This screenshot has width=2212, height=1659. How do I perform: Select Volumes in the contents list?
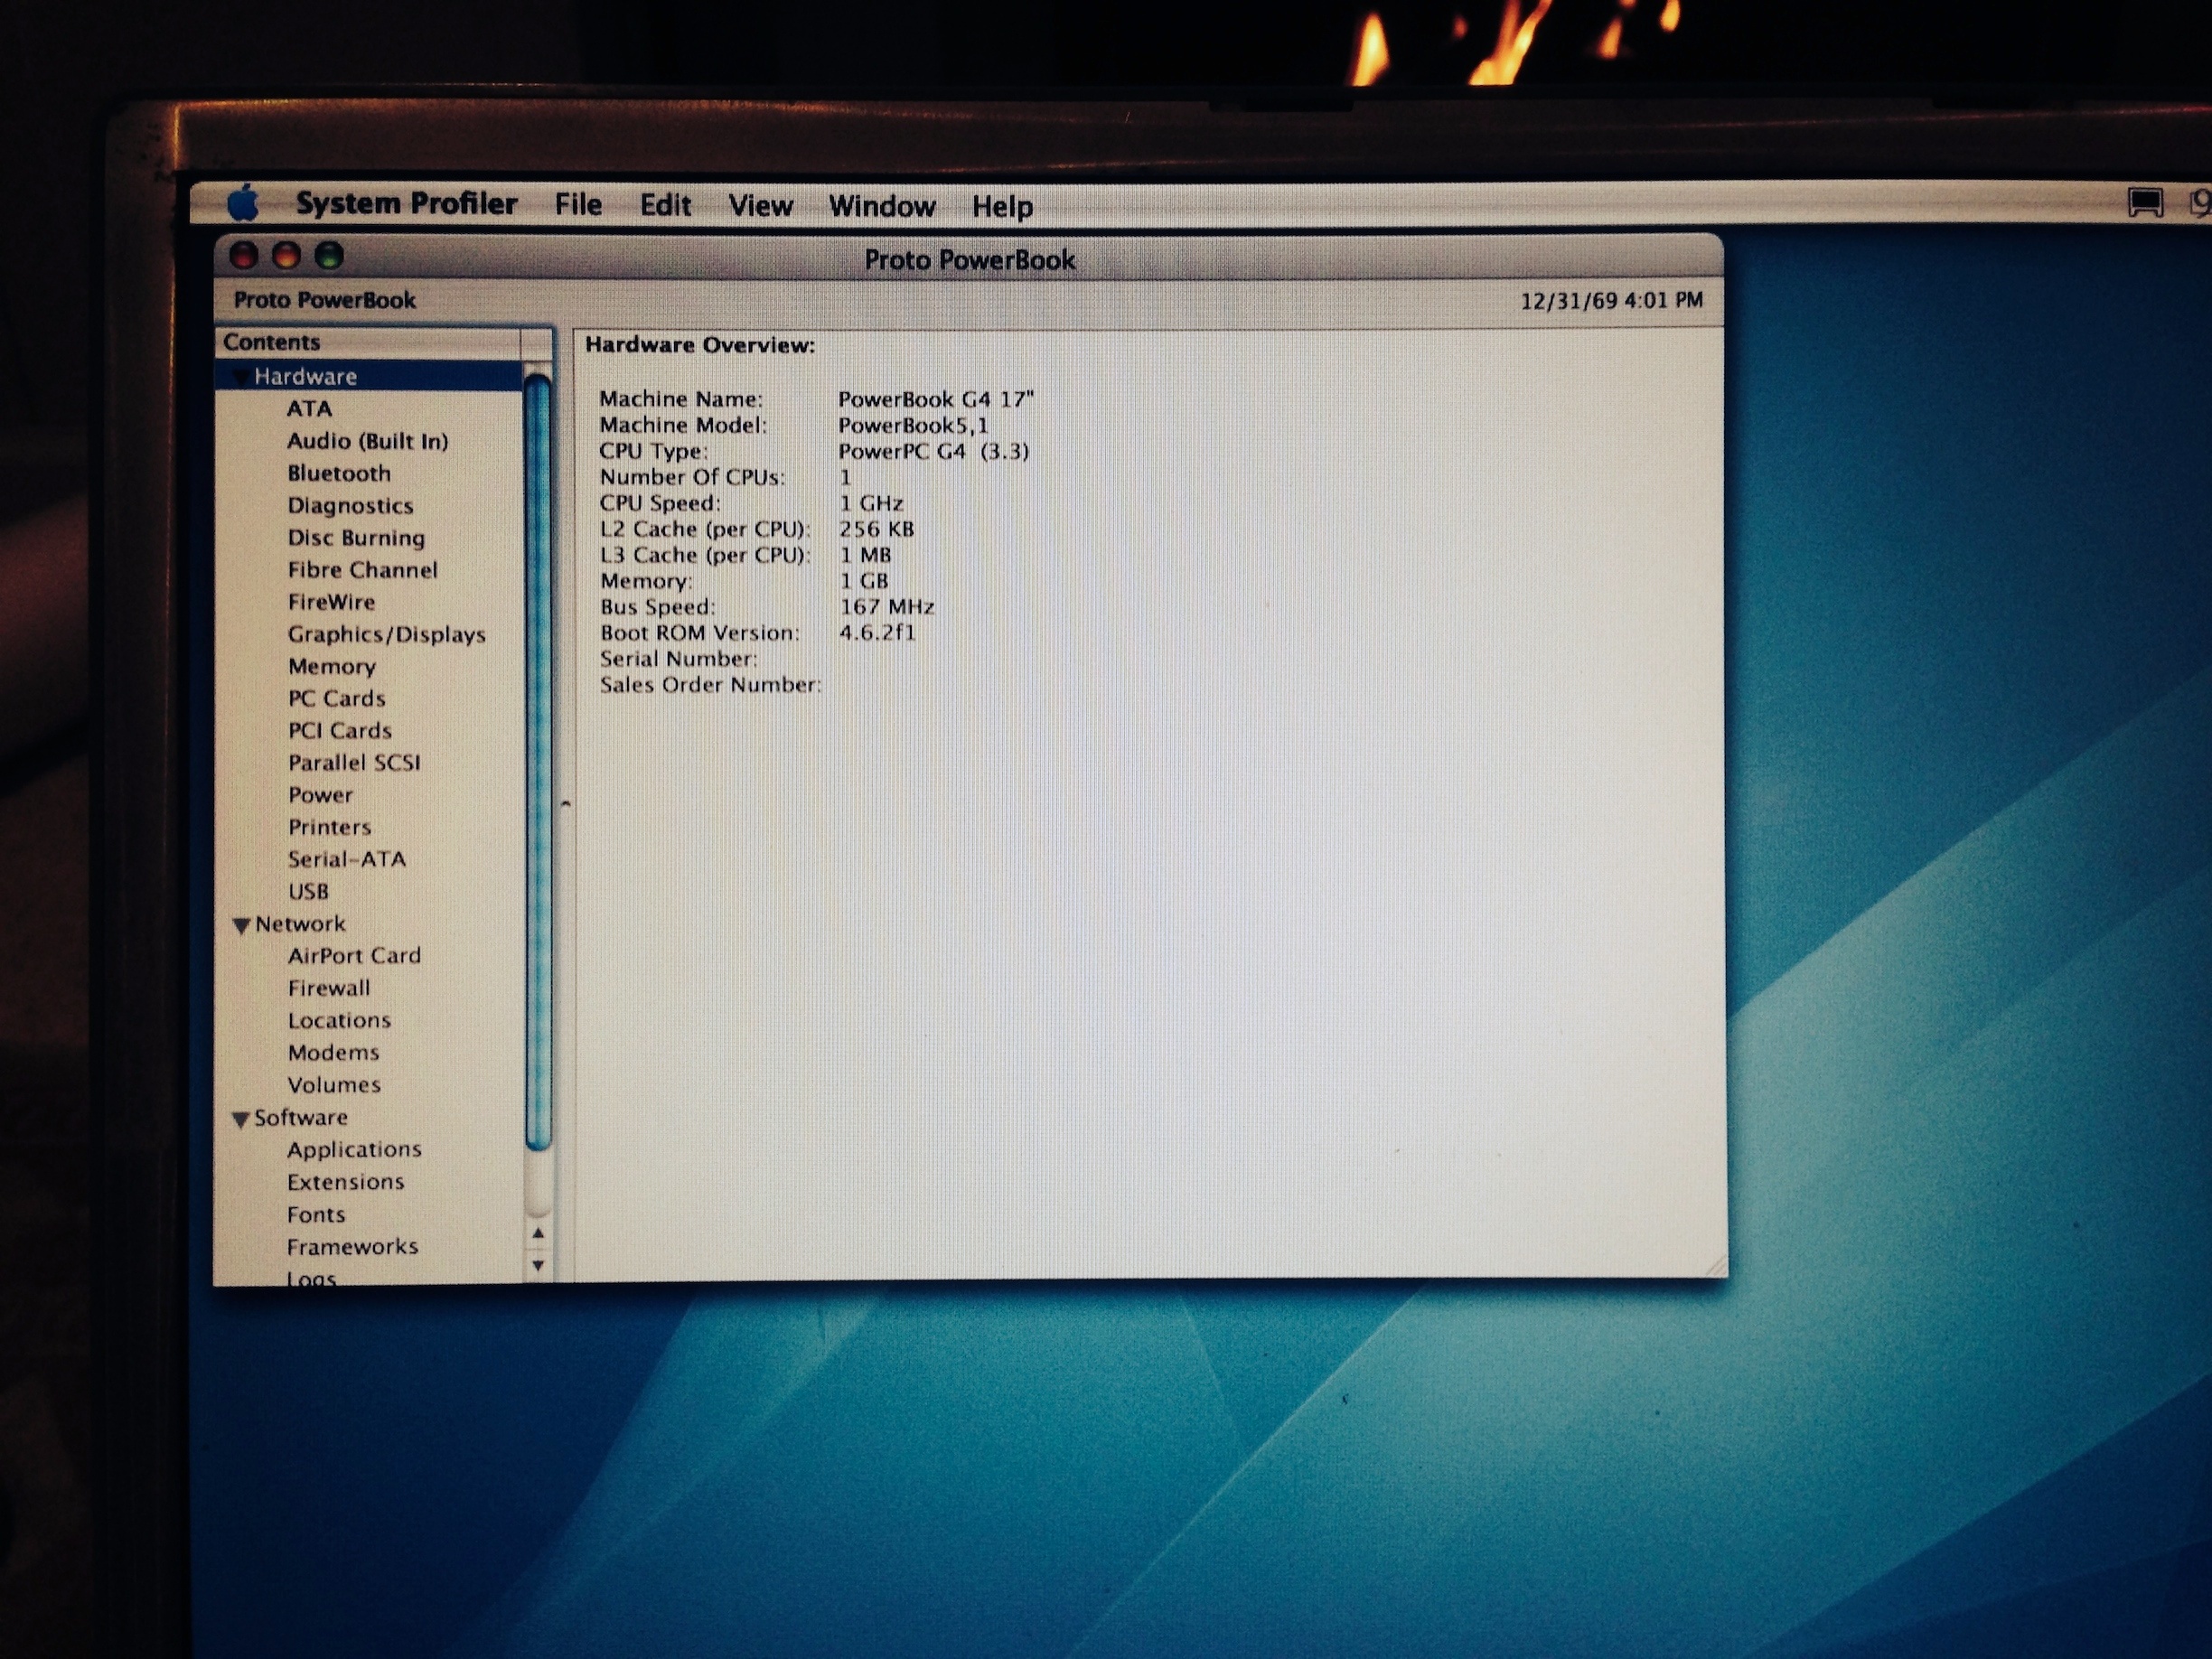click(334, 1085)
